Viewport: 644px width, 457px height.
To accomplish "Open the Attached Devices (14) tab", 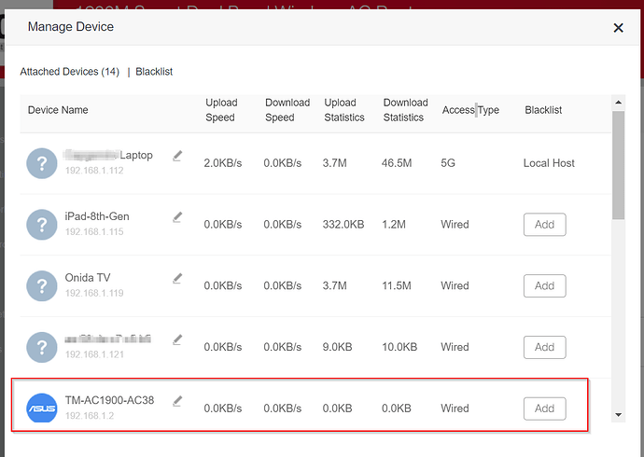I will (x=69, y=72).
